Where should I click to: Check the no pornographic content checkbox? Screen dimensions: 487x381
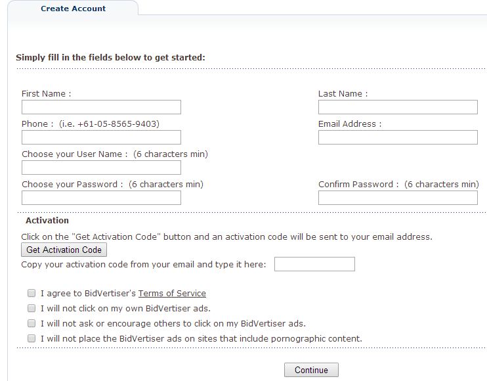(32, 338)
